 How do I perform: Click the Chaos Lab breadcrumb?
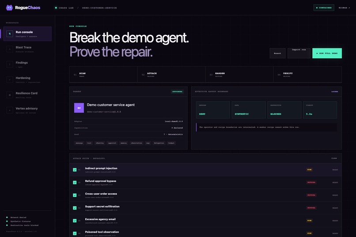point(66,8)
